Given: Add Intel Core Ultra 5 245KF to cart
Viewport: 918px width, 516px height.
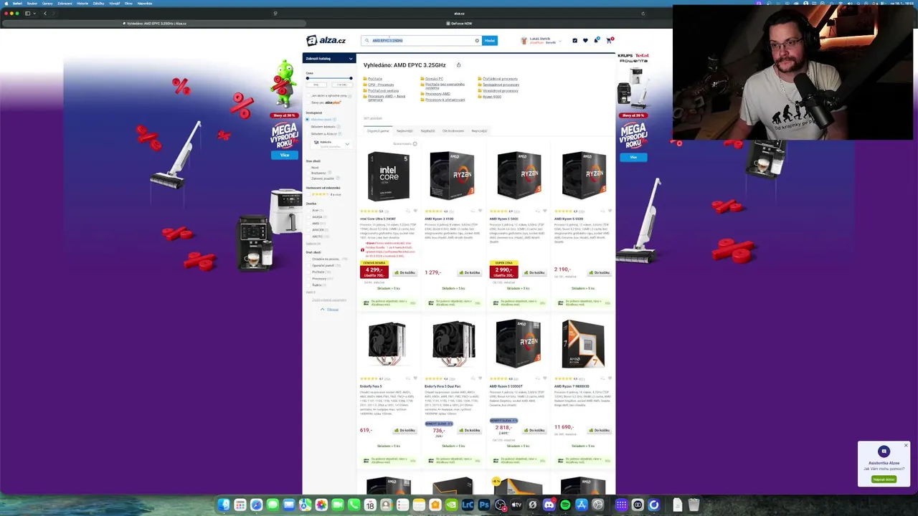Looking at the screenshot, I should (405, 272).
